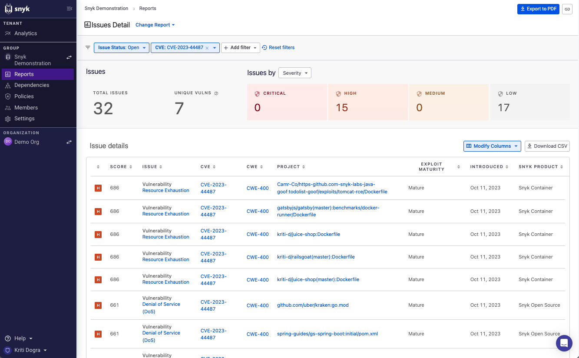Screen dimensions: 579x358
Task: Filter by Low severity card showing 17
Action: click(x=530, y=102)
